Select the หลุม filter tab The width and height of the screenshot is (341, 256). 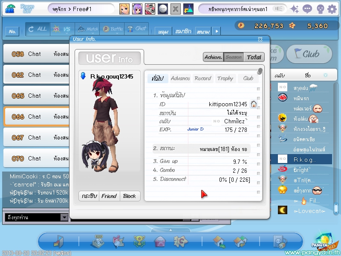pyautogui.click(x=163, y=31)
